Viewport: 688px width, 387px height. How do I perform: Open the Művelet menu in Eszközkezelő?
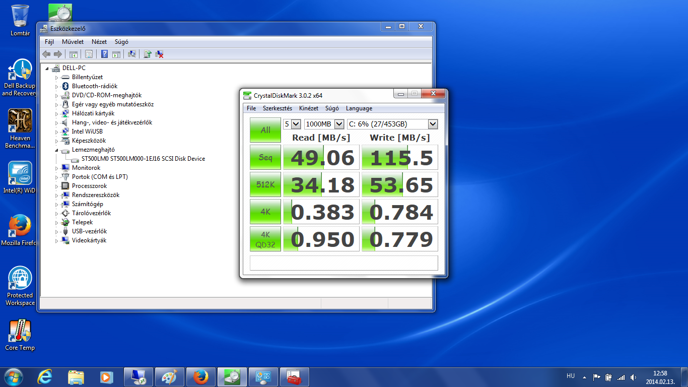click(73, 42)
